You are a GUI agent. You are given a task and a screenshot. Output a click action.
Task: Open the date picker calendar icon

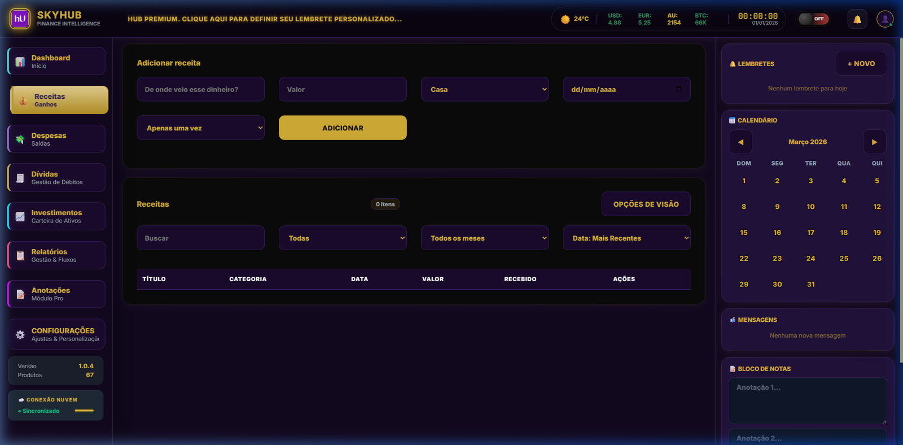pyautogui.click(x=678, y=89)
